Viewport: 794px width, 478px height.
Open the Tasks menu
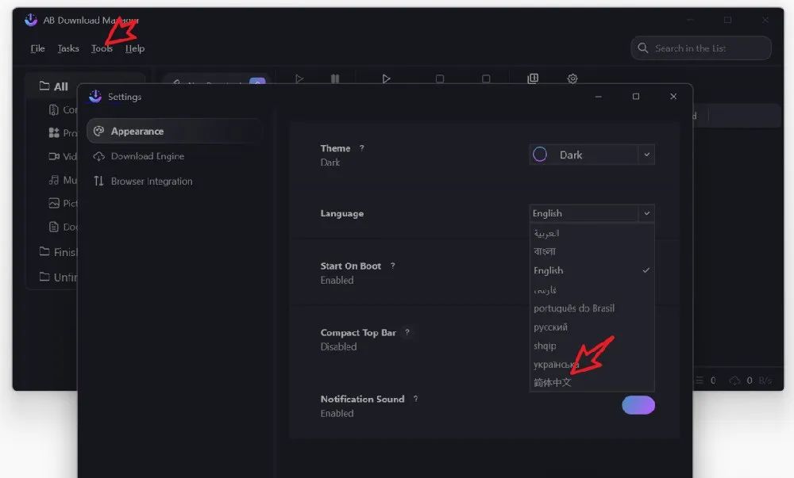click(68, 48)
